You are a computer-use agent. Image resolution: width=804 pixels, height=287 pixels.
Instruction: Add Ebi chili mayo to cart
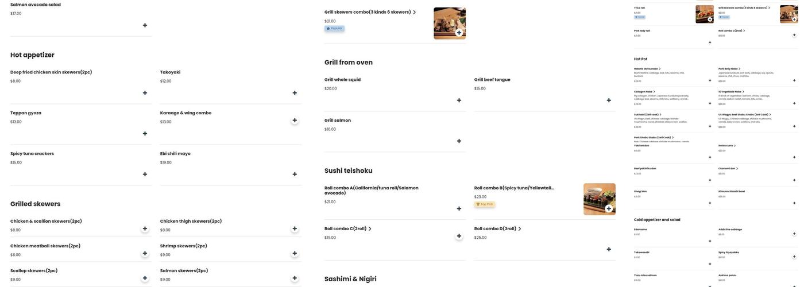click(x=295, y=174)
